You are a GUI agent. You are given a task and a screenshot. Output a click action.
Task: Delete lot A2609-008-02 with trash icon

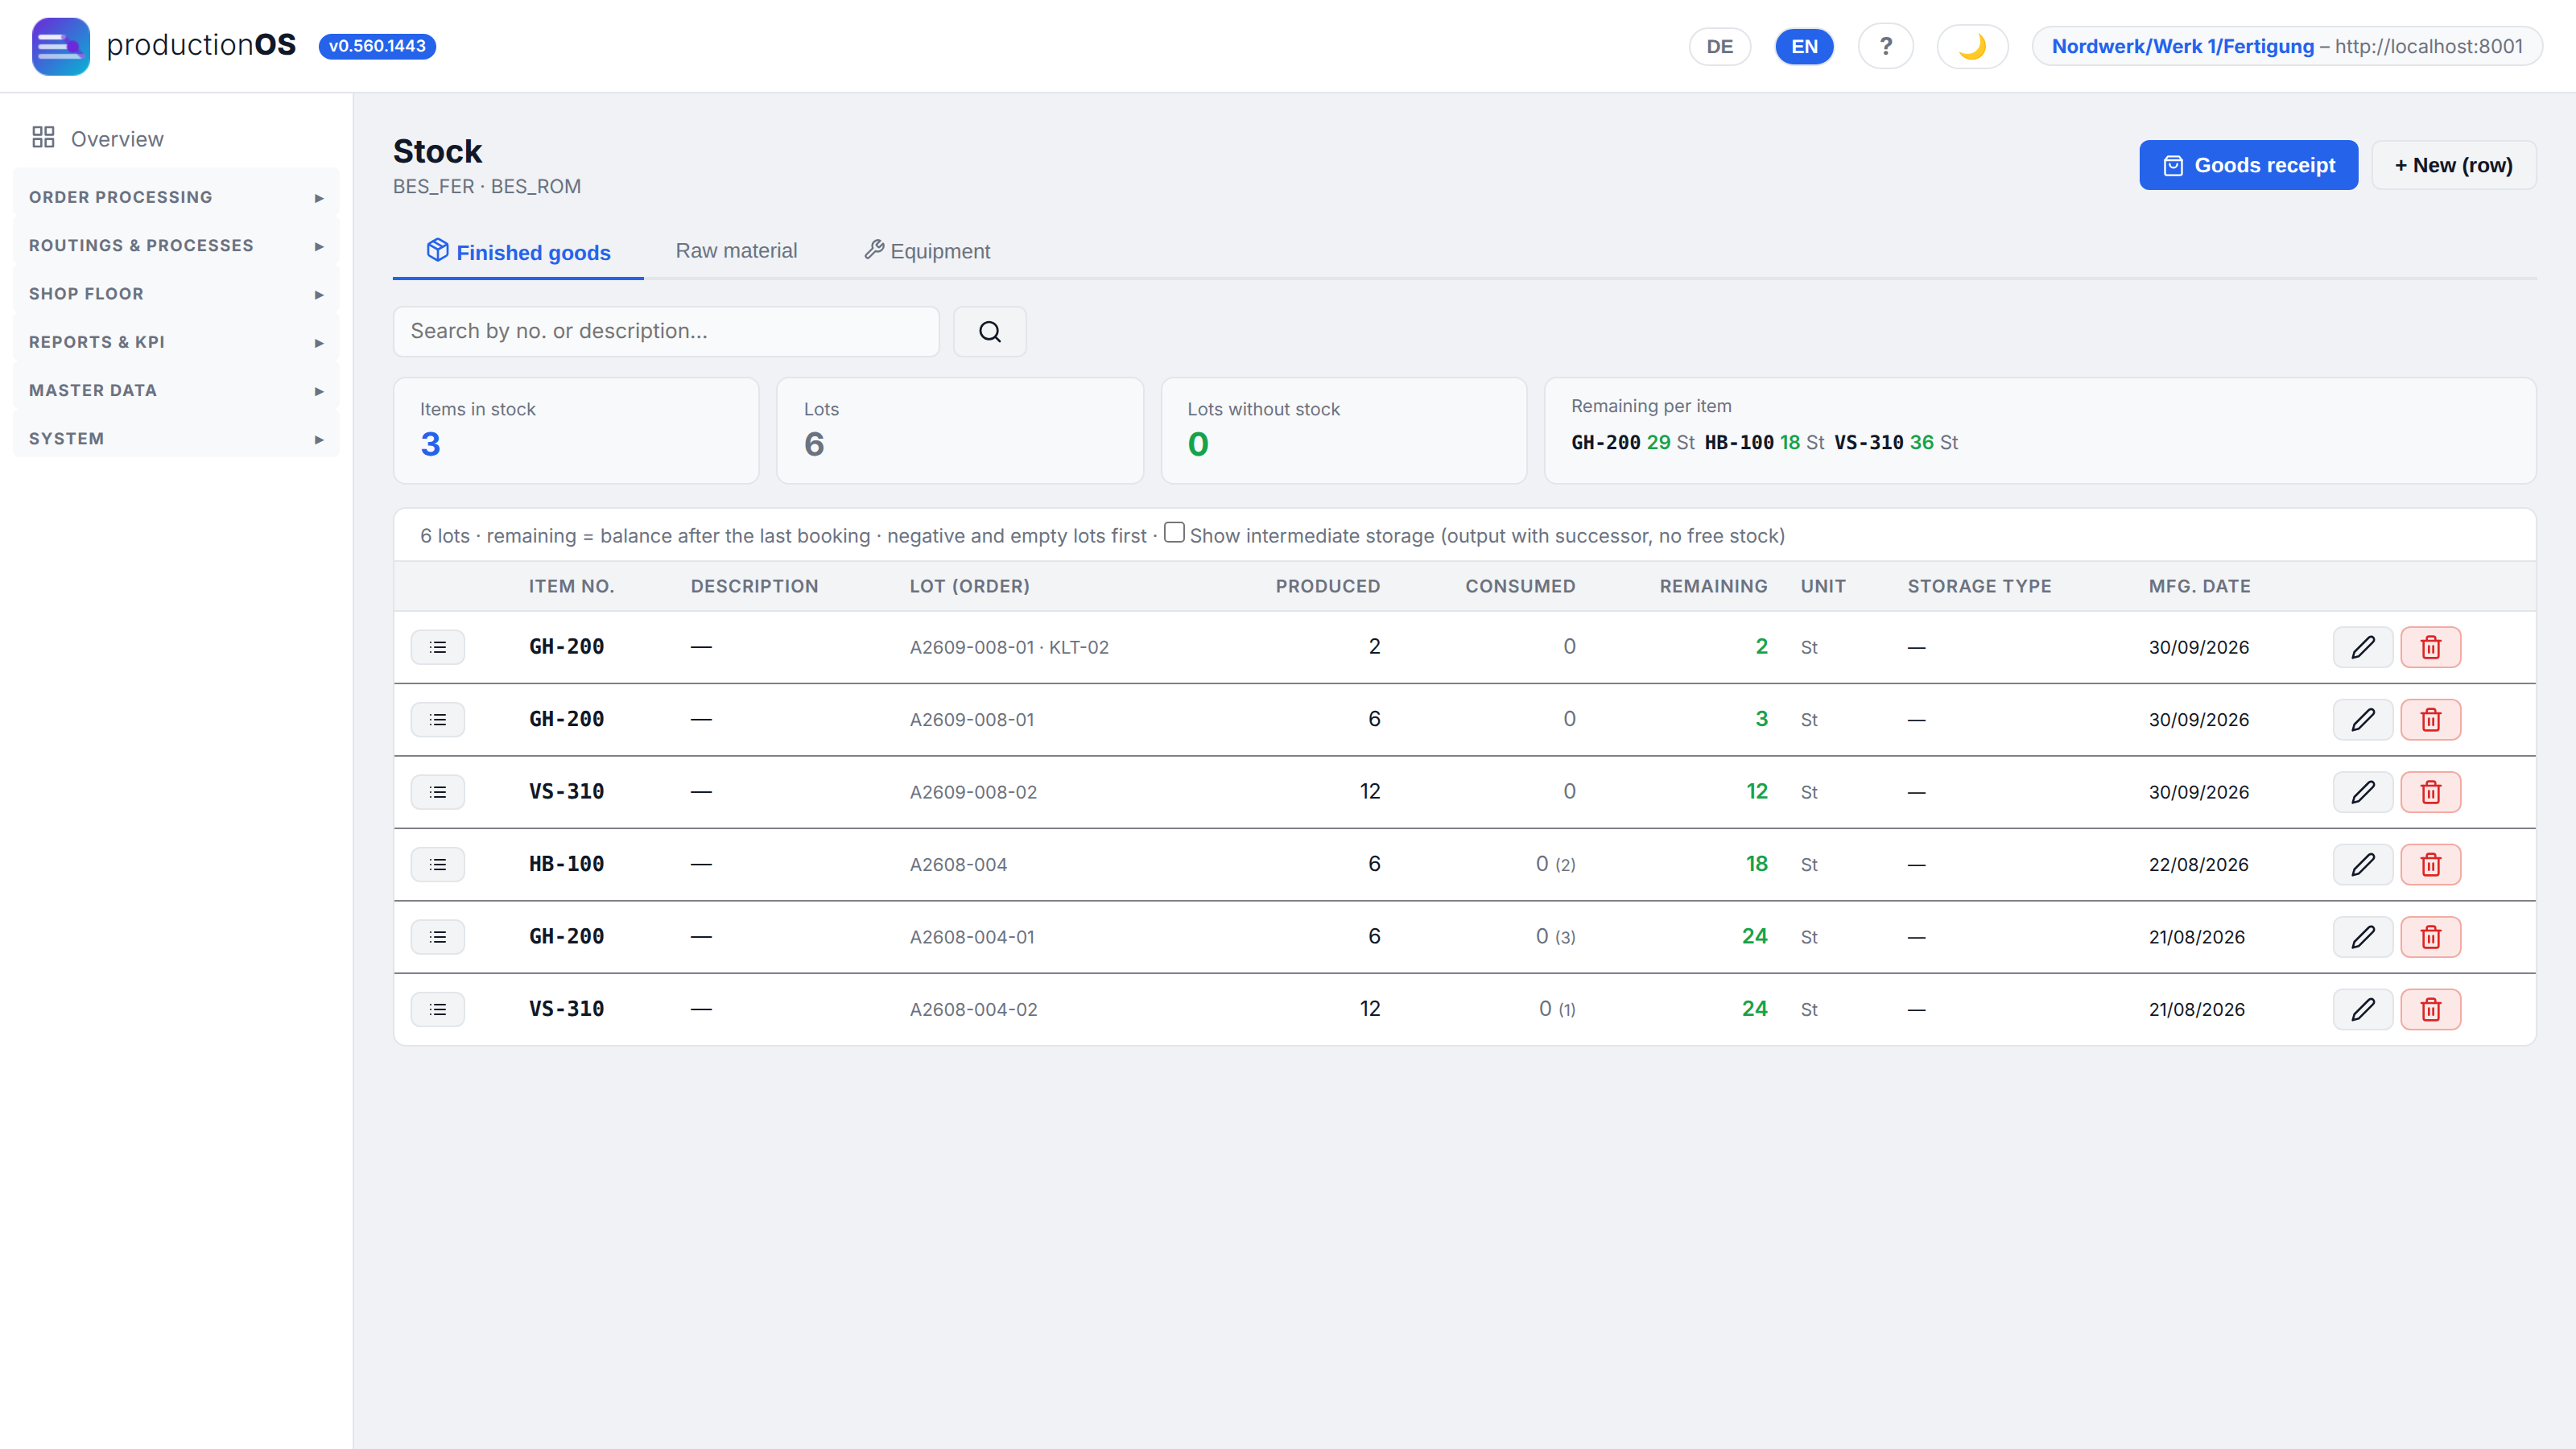coord(2430,792)
